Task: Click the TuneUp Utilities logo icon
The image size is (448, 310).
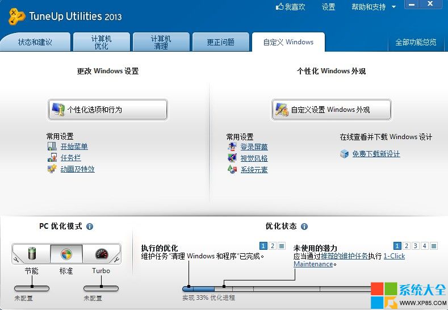Action: 17,16
